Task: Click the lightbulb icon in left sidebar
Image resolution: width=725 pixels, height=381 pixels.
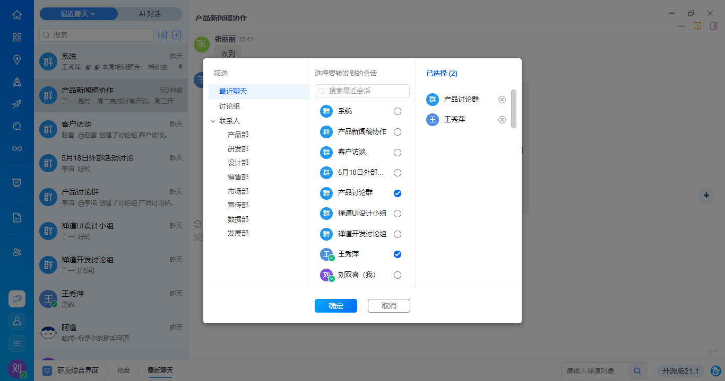Action: coord(17,59)
